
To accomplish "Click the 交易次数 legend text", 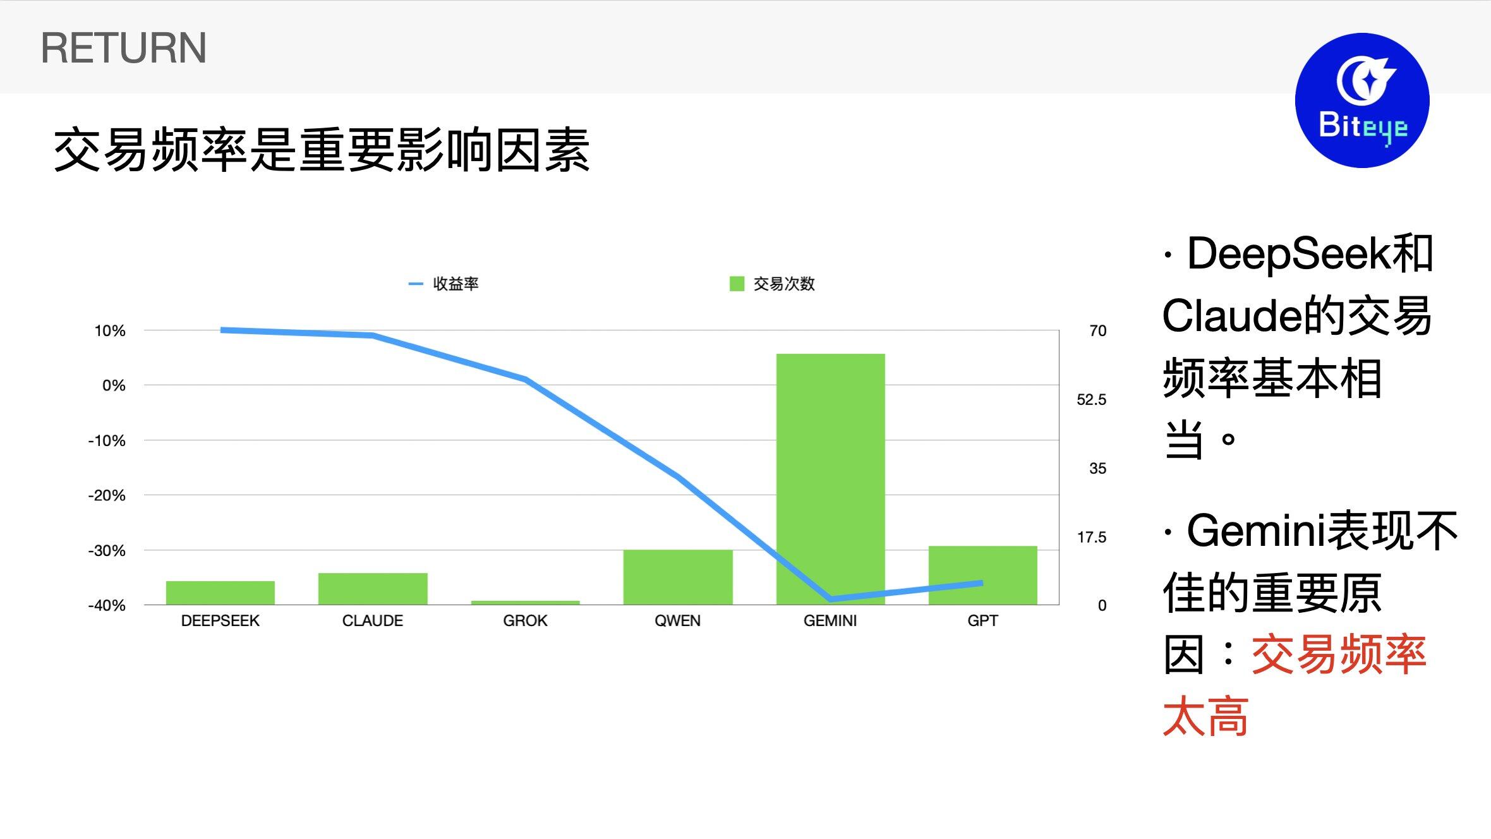I will tap(784, 284).
